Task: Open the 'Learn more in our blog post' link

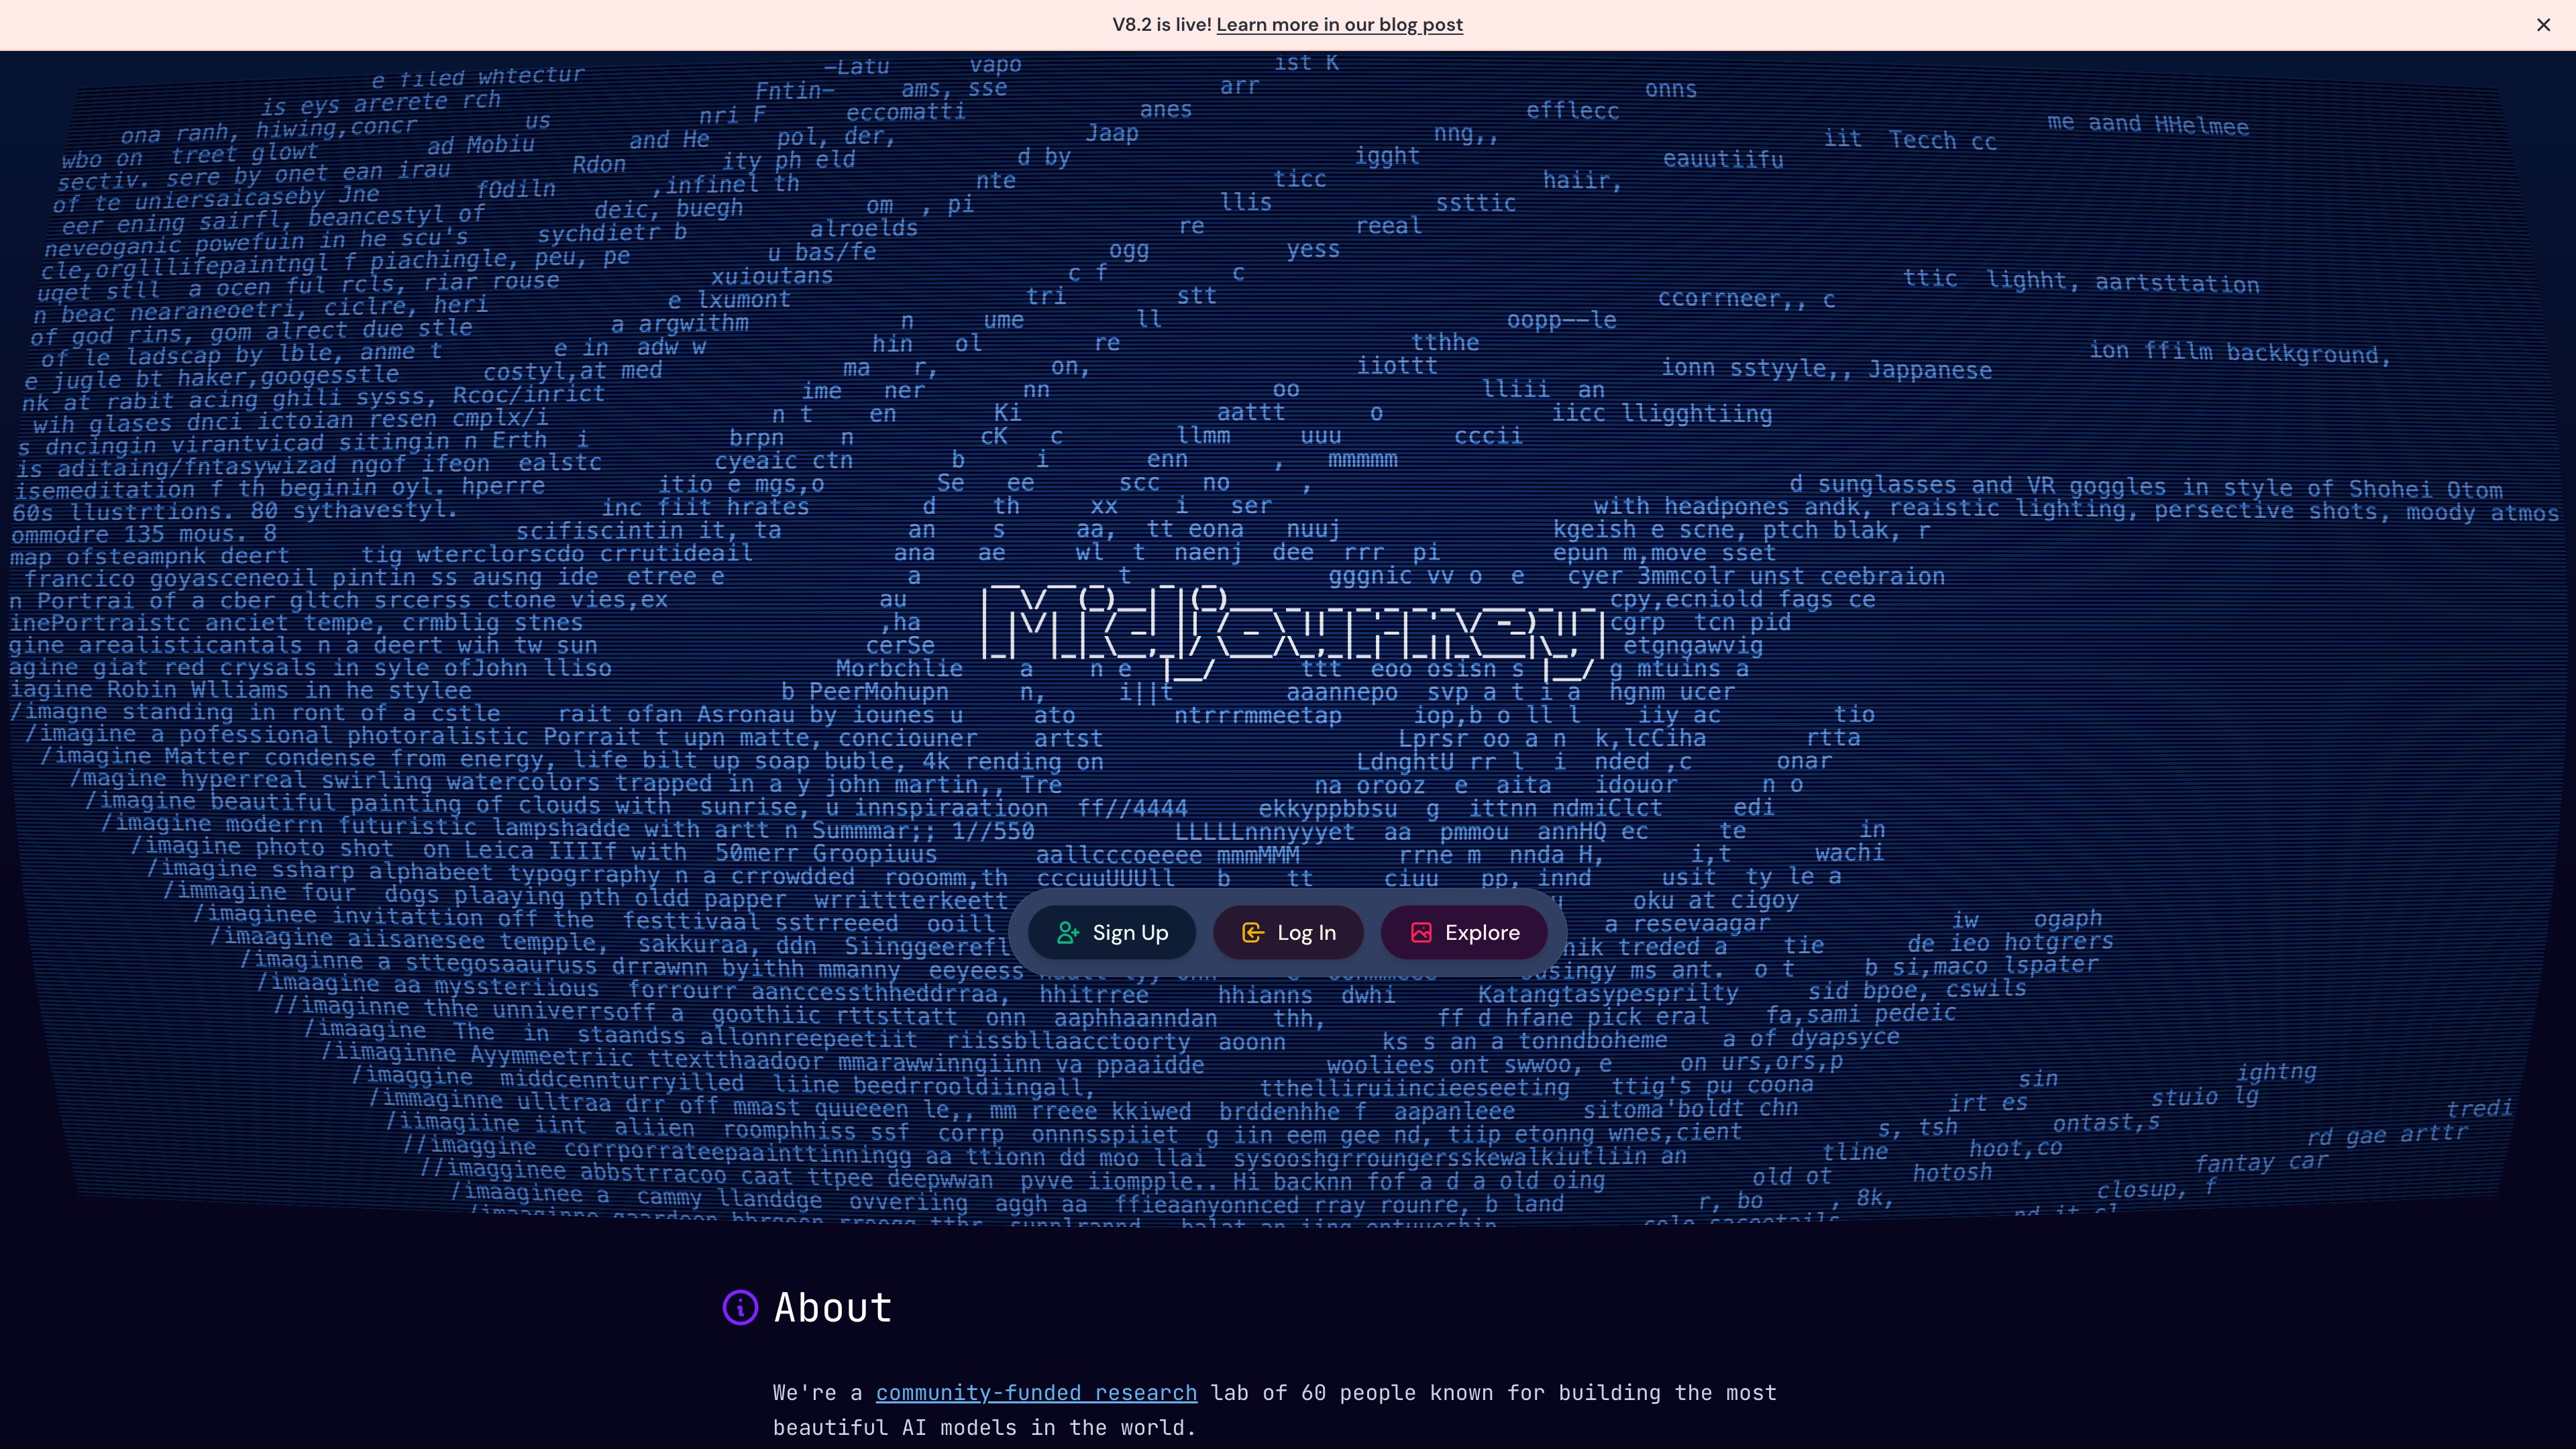Action: (1339, 25)
